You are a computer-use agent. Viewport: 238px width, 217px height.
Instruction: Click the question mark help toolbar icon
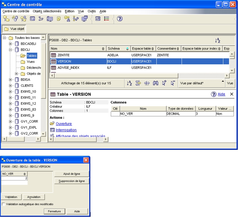coord(120,19)
